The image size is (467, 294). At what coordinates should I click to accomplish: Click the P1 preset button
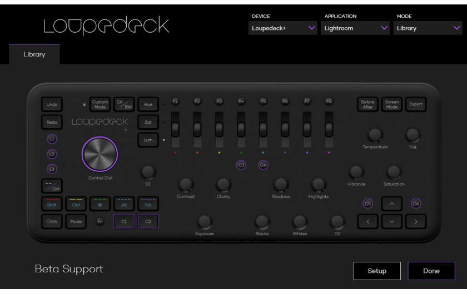pos(175,101)
